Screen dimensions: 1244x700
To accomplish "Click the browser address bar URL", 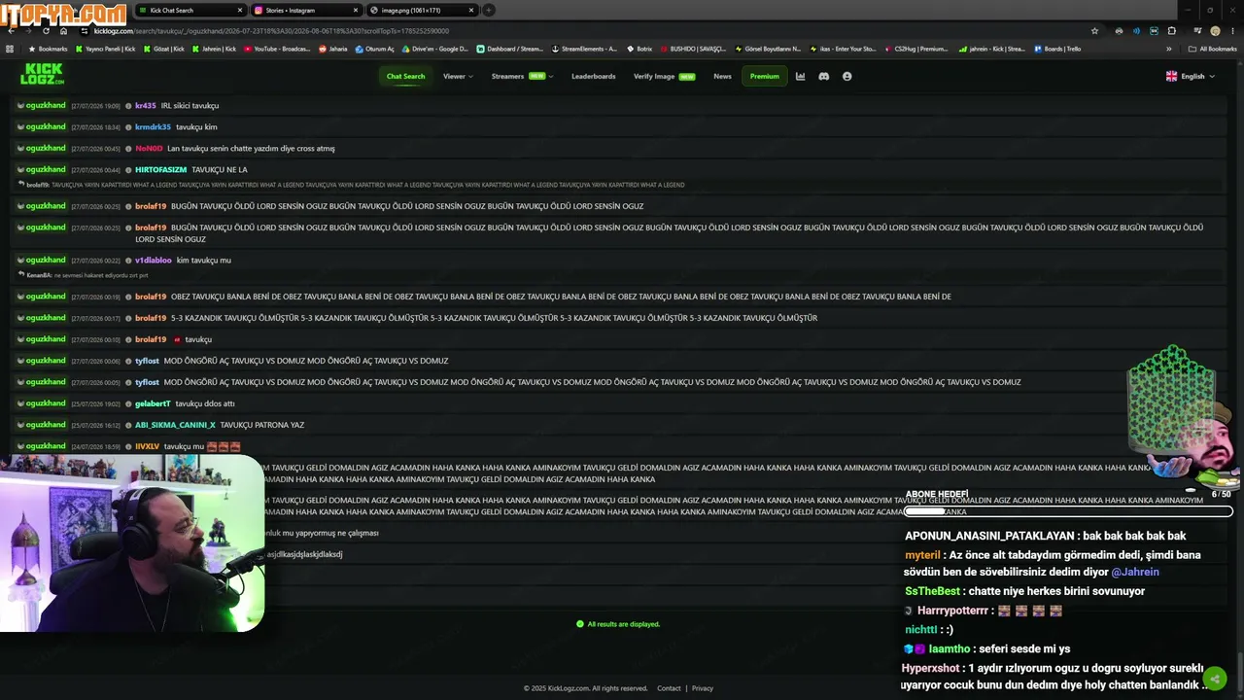I will [271, 31].
